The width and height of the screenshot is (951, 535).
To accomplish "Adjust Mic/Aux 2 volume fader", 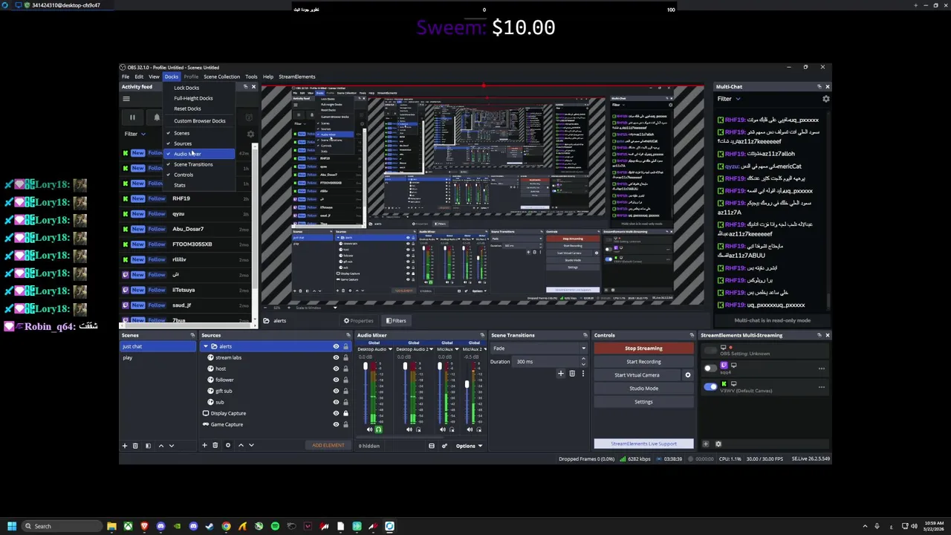I will coord(467,384).
